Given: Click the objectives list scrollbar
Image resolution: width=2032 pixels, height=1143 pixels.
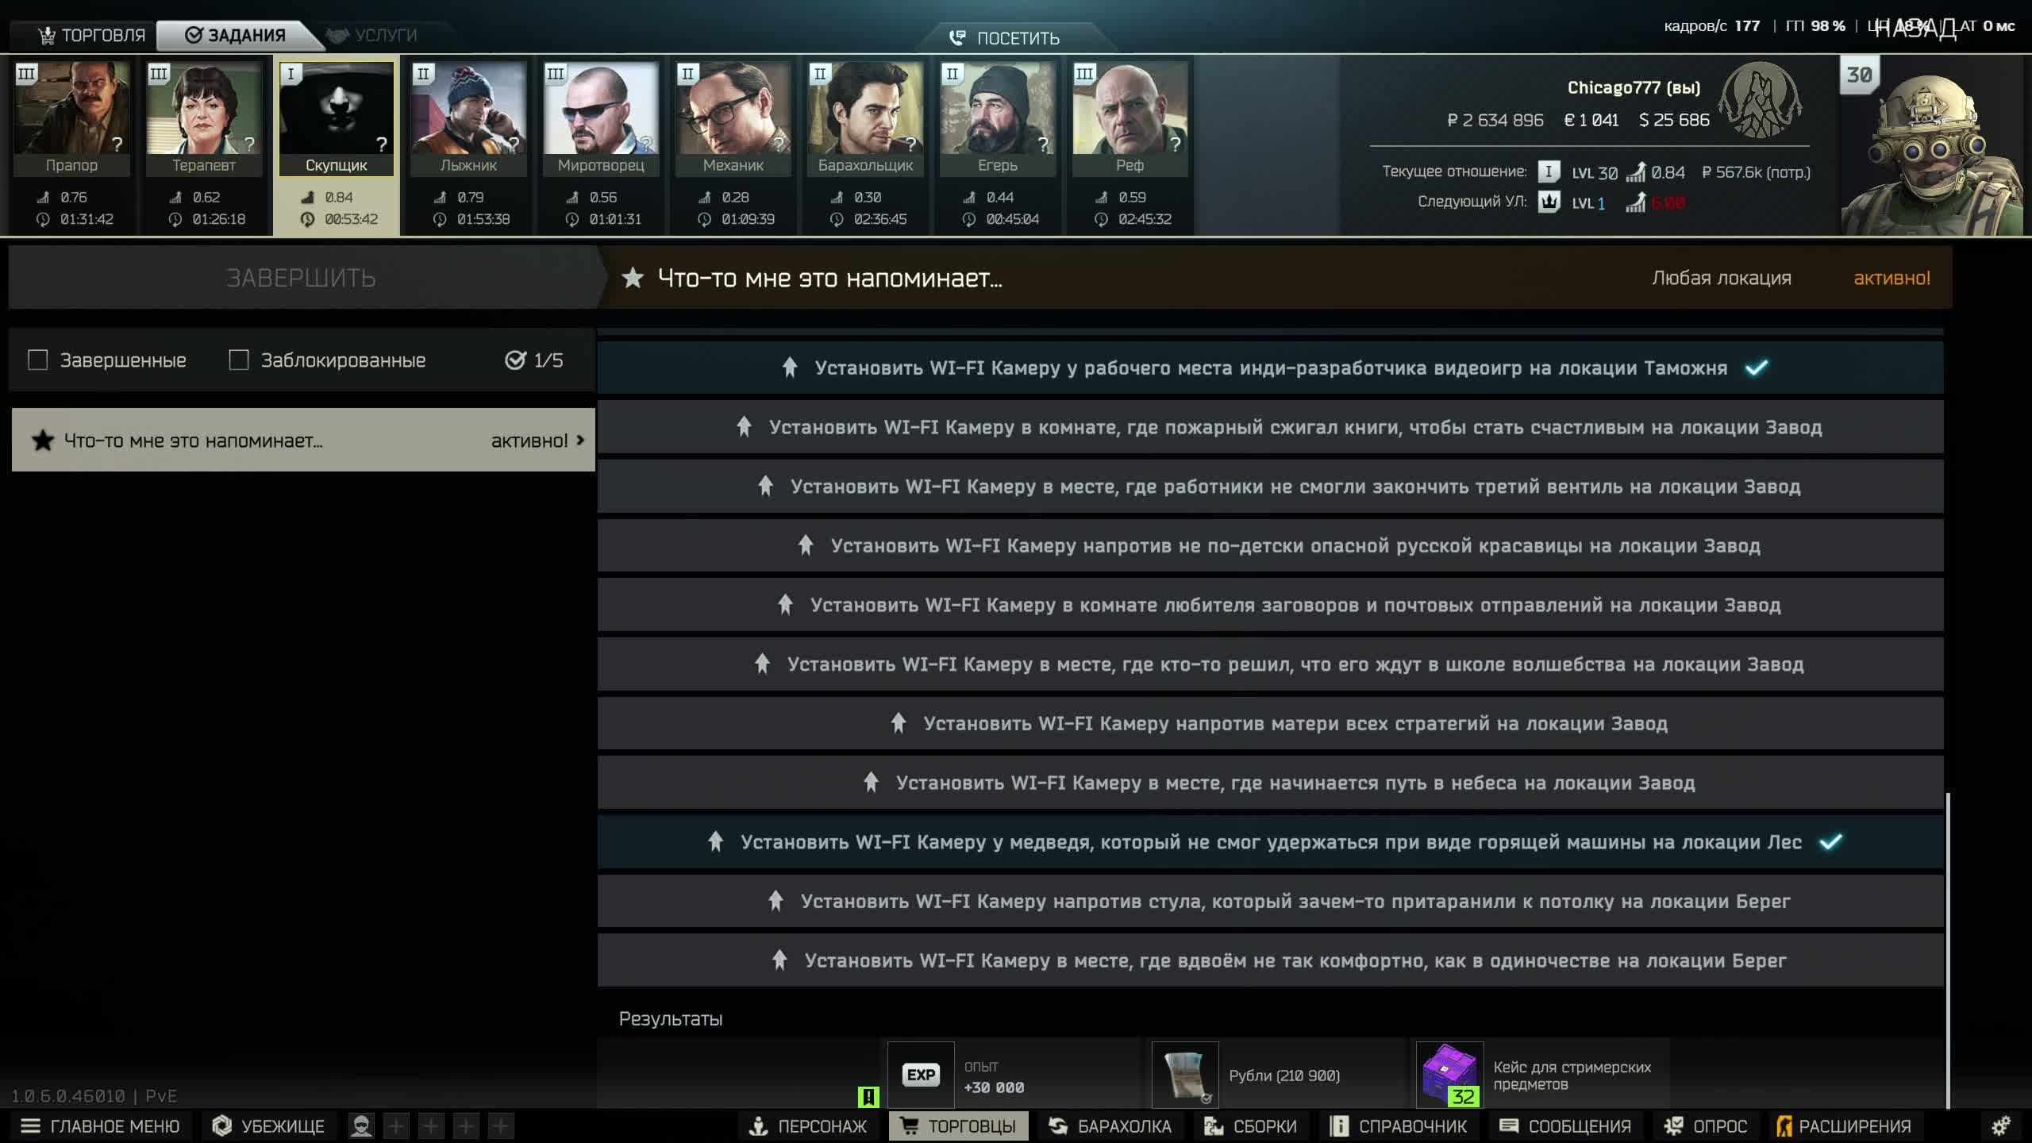Looking at the screenshot, I should pyautogui.click(x=1948, y=949).
